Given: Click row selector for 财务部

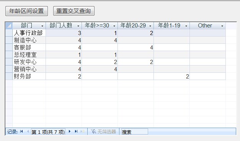Looking at the screenshot, I should [9, 76].
